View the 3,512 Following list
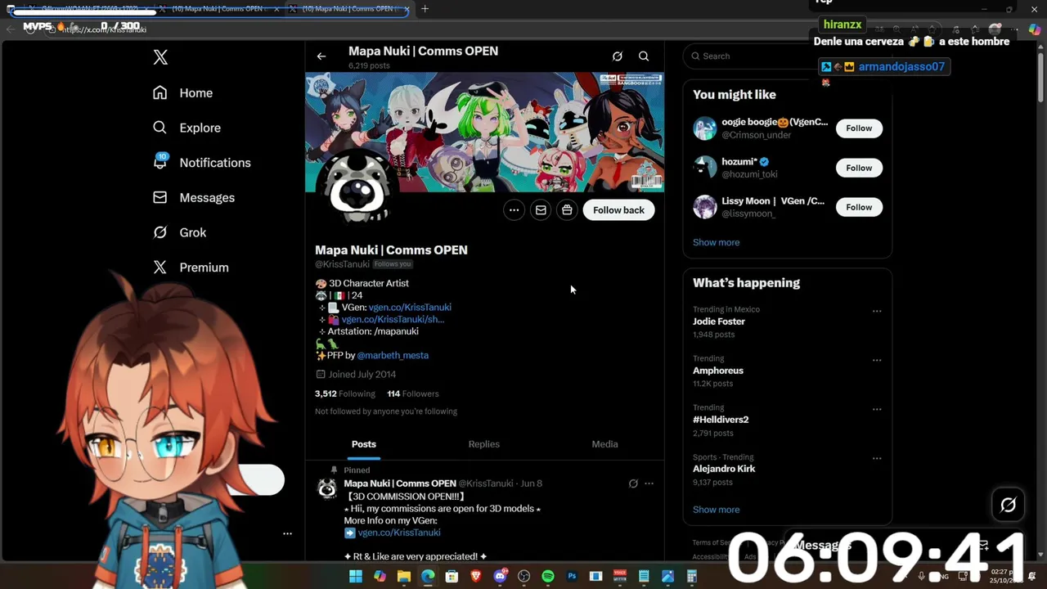 click(345, 394)
